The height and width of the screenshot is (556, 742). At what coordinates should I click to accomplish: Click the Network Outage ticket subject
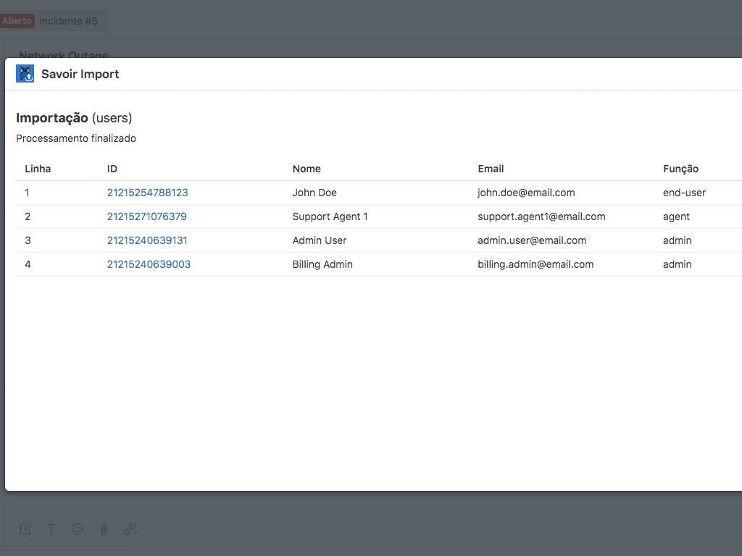coord(64,54)
